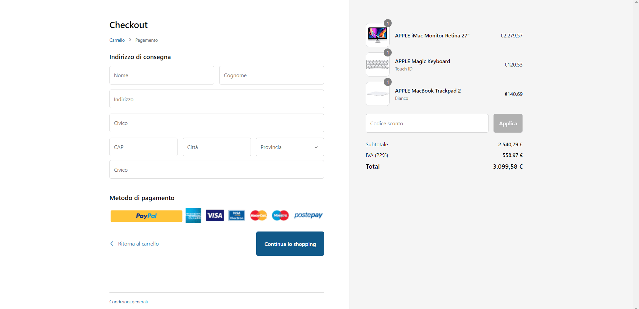Open the Provincia dropdown
639x309 pixels.
click(290, 147)
